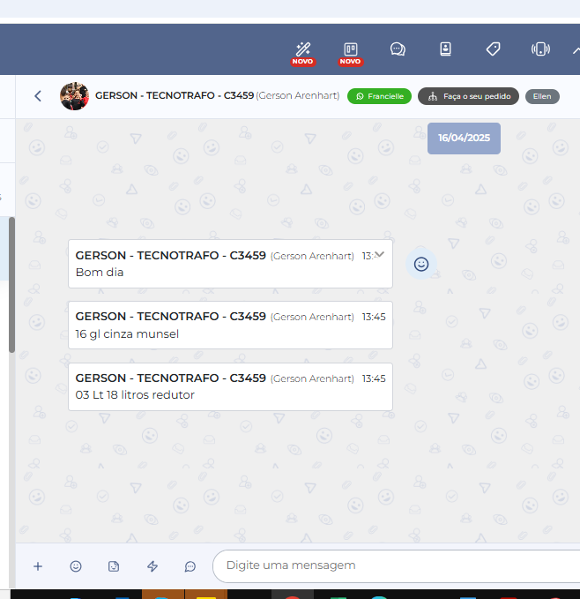The width and height of the screenshot is (580, 599).
Task: Open emoji picker in message bar
Action: coord(76,566)
